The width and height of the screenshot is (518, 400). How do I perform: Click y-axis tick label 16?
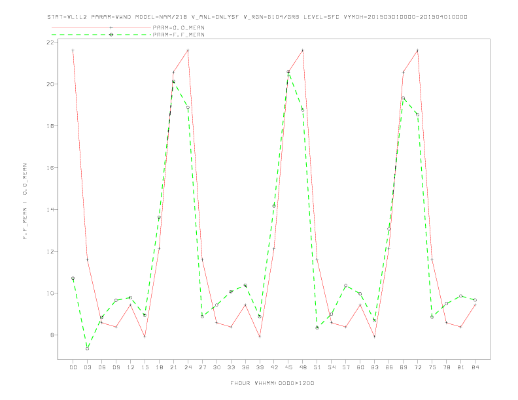click(x=50, y=168)
